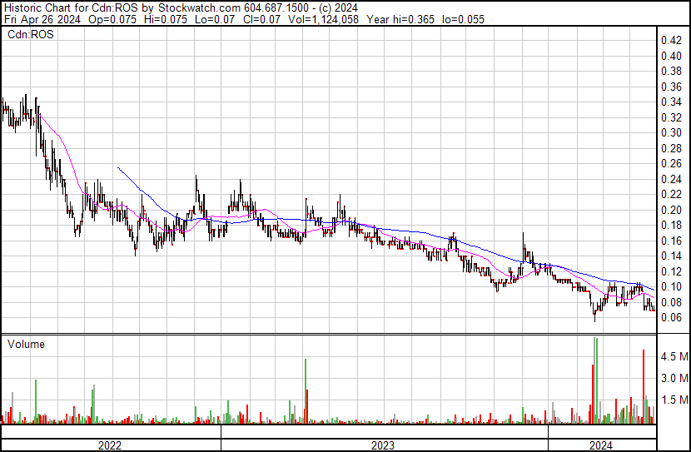Click the tall red volume bar near April 2024

[644, 387]
